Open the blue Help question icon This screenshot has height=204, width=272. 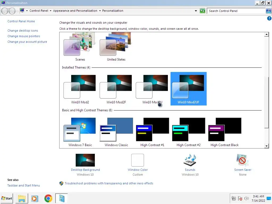coord(269,18)
